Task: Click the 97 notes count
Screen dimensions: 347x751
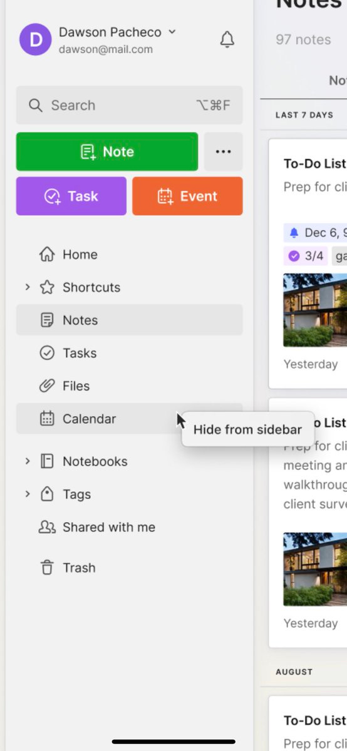Action: coord(303,39)
